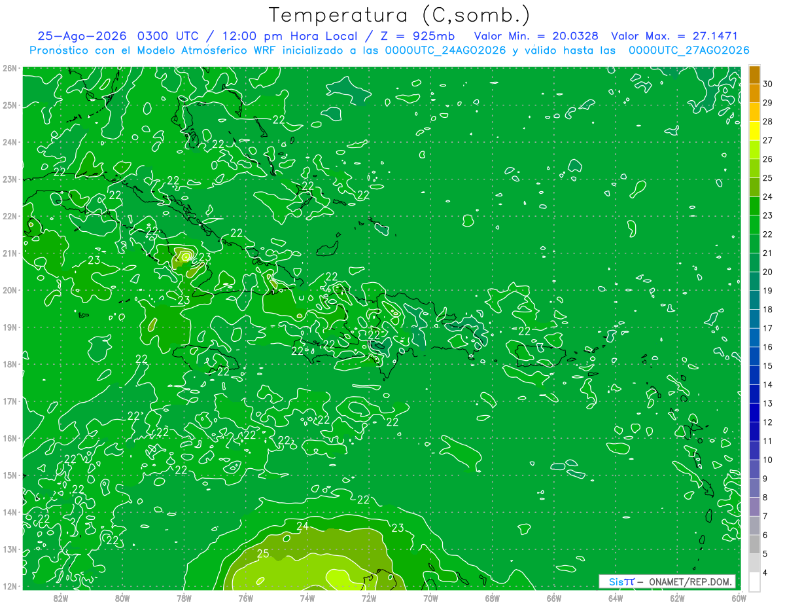Click the yellow legend swatch between 27 and 28

click(754, 131)
